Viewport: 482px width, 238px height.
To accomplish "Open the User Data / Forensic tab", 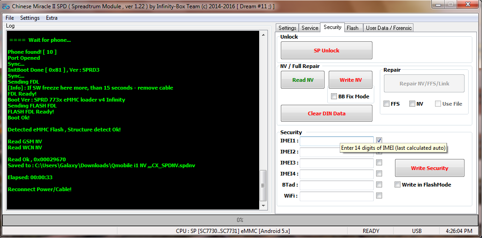I will coord(389,28).
